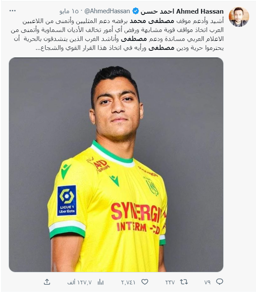Click the @AhmedHassan handle
This screenshot has width=256, height=292.
(107, 11)
